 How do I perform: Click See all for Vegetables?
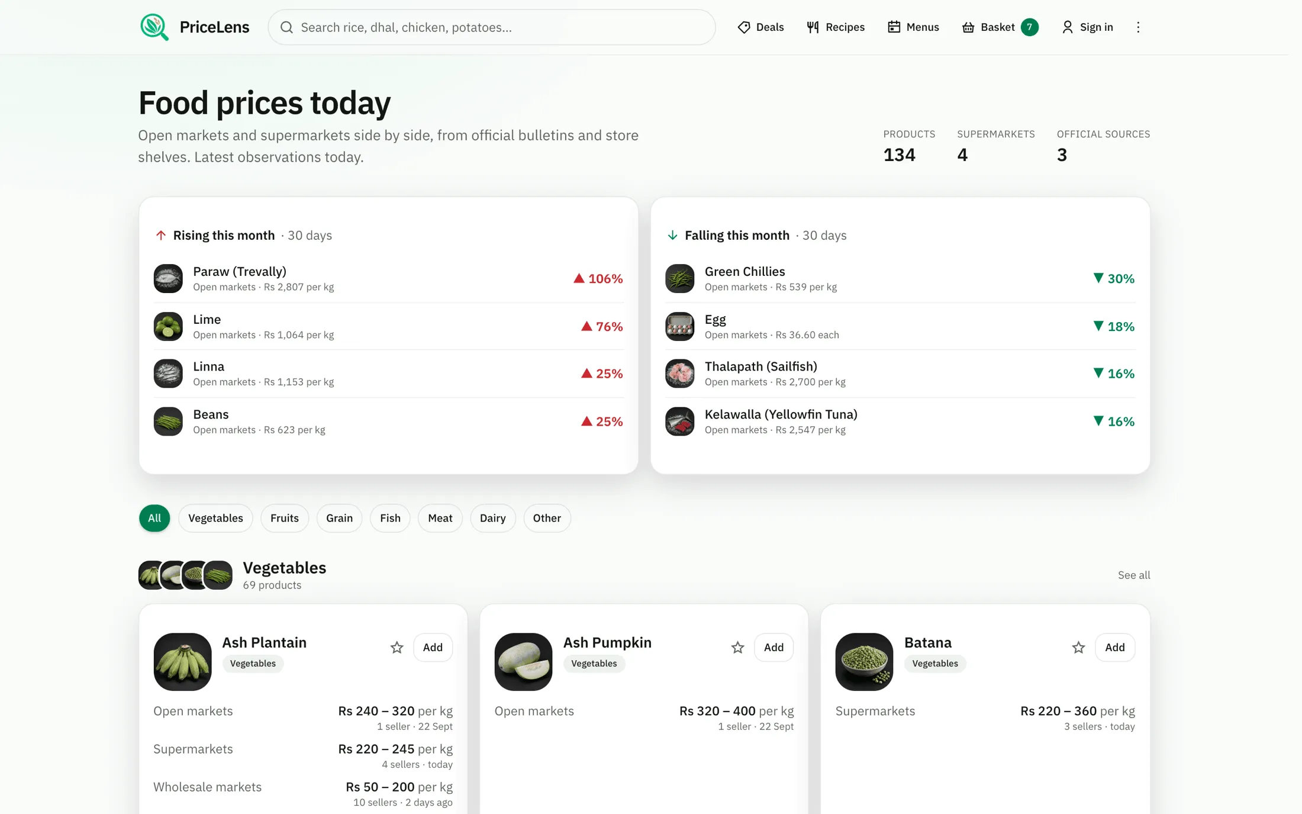1134,575
